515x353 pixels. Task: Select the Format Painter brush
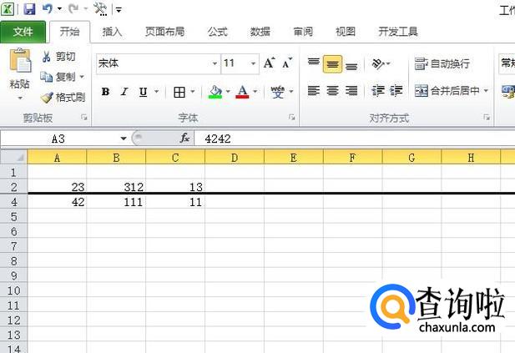click(x=47, y=97)
